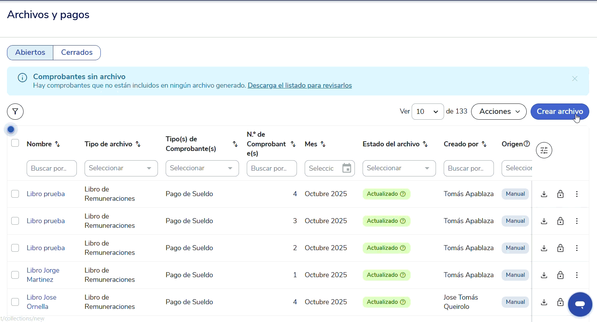Download the Libro prueba file with 2 comprobantes
This screenshot has height=322, width=597.
(544, 248)
